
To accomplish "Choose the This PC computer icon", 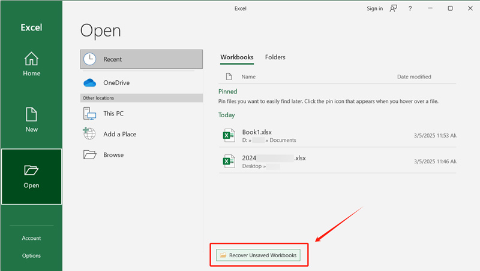I will [90, 113].
